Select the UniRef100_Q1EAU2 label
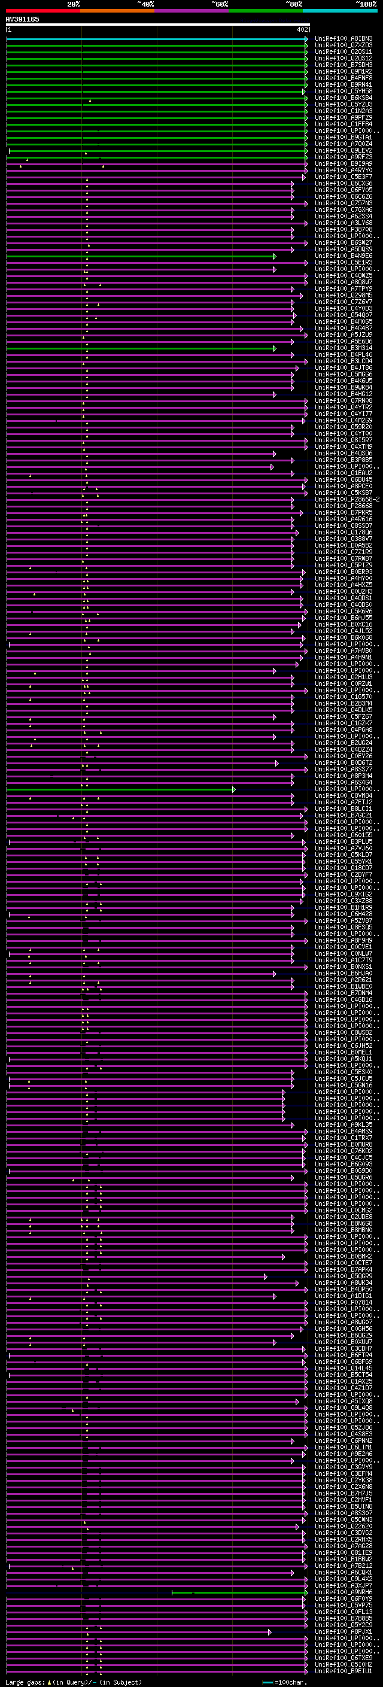The image size is (383, 1687). point(344,473)
